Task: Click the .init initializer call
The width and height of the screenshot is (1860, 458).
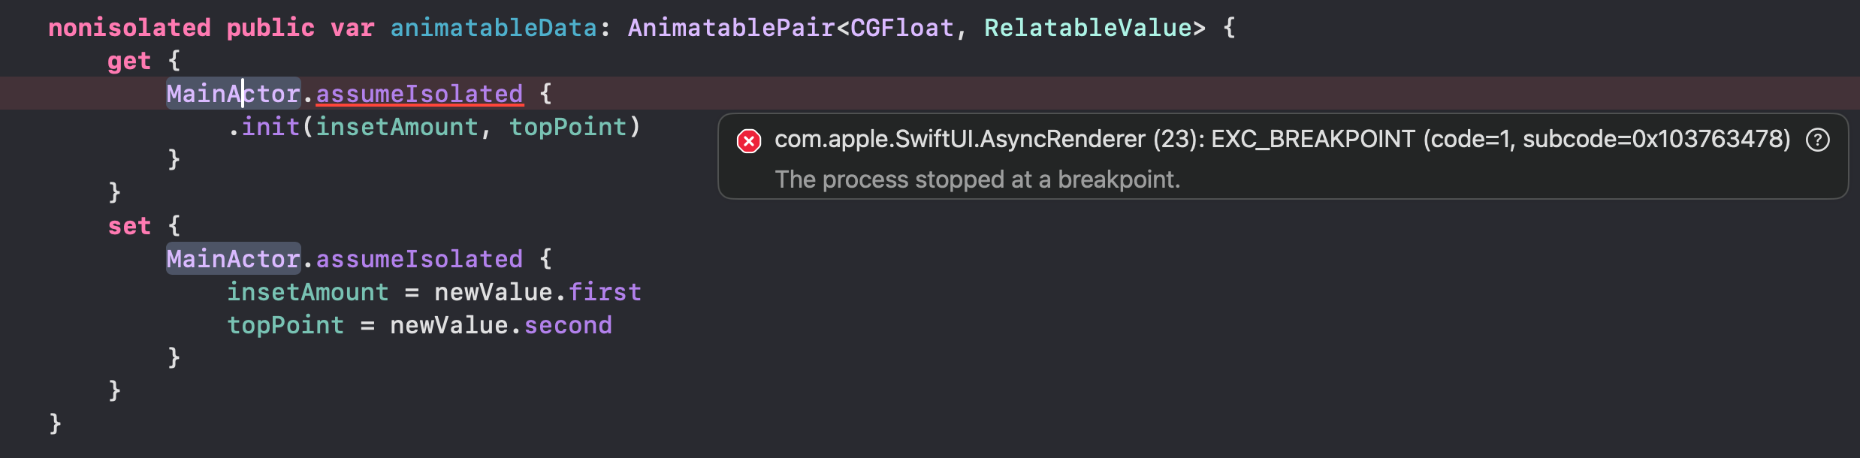Action: (264, 127)
